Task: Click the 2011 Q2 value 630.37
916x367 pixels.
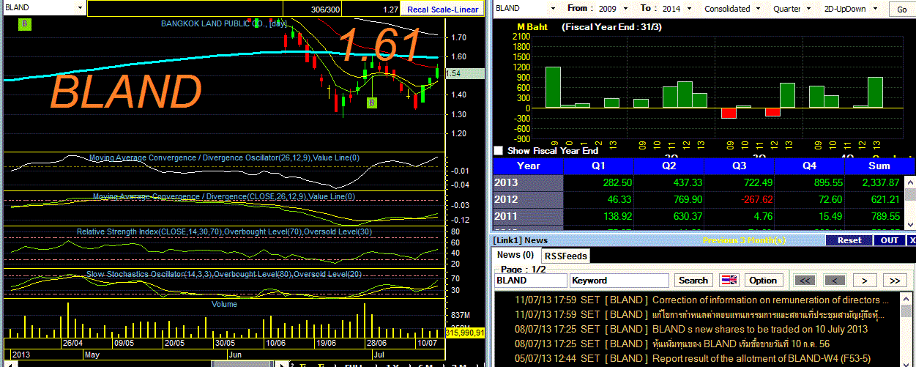Action: coord(686,216)
